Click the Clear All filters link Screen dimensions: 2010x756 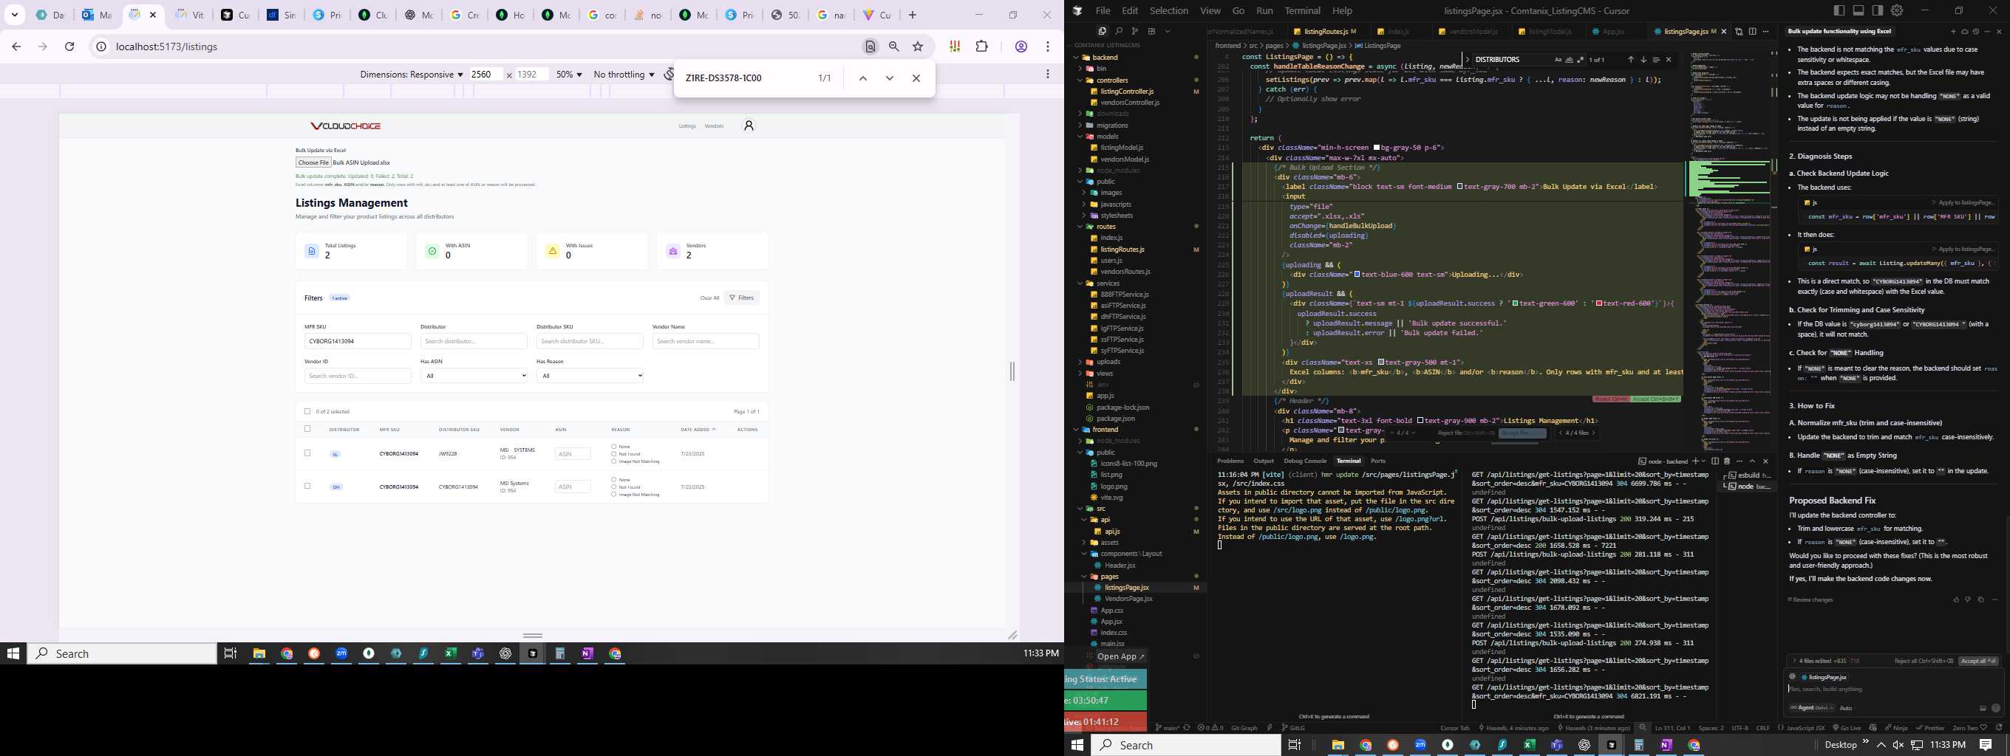[x=709, y=298]
